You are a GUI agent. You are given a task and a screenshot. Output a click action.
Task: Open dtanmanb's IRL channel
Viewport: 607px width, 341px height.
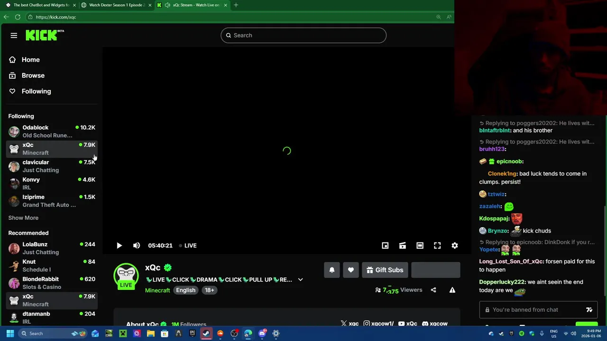click(52, 317)
